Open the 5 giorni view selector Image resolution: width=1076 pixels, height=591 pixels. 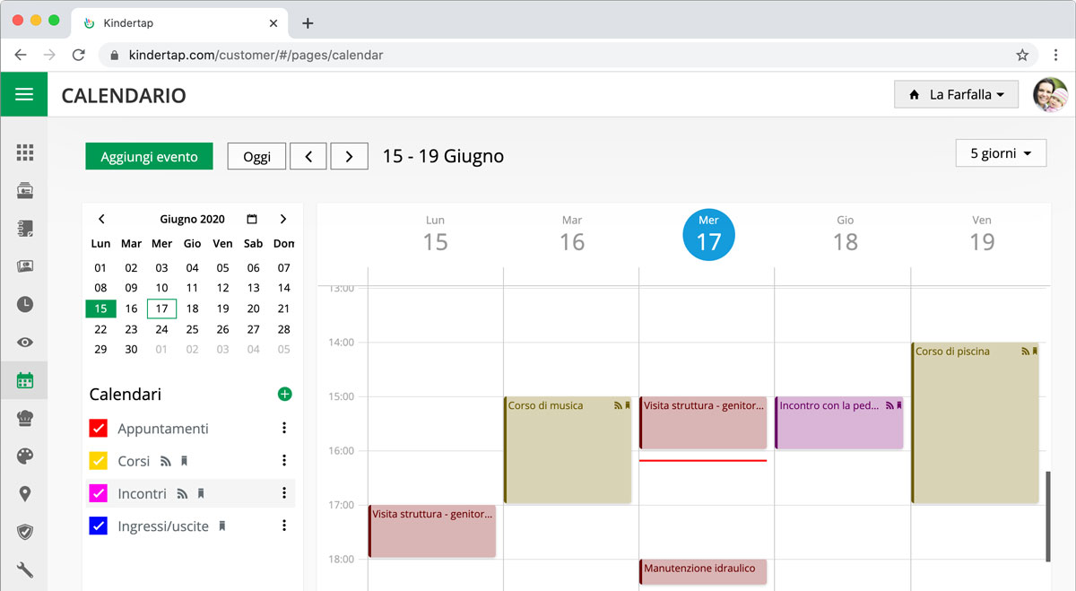[x=1000, y=152]
